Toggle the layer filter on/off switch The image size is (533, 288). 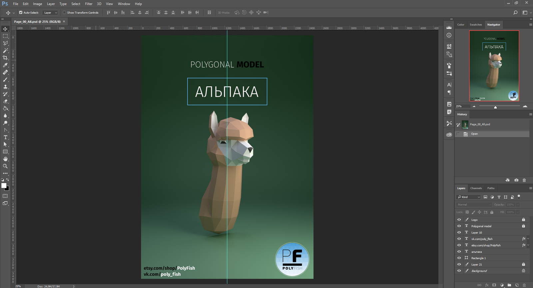[x=519, y=197]
